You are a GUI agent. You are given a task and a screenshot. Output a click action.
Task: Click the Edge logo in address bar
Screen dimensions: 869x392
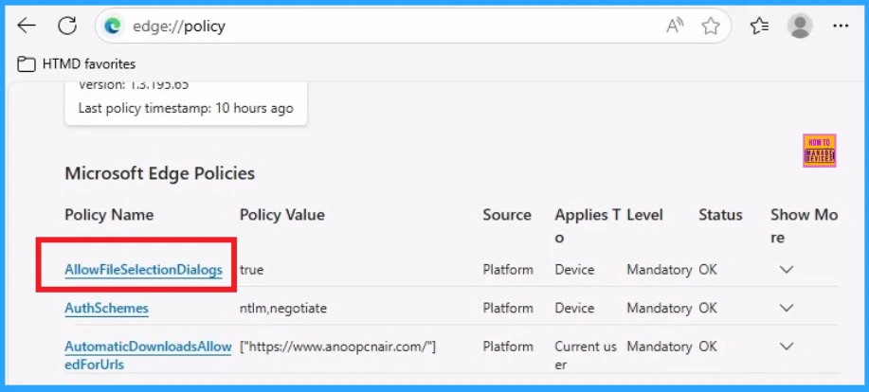coord(113,26)
